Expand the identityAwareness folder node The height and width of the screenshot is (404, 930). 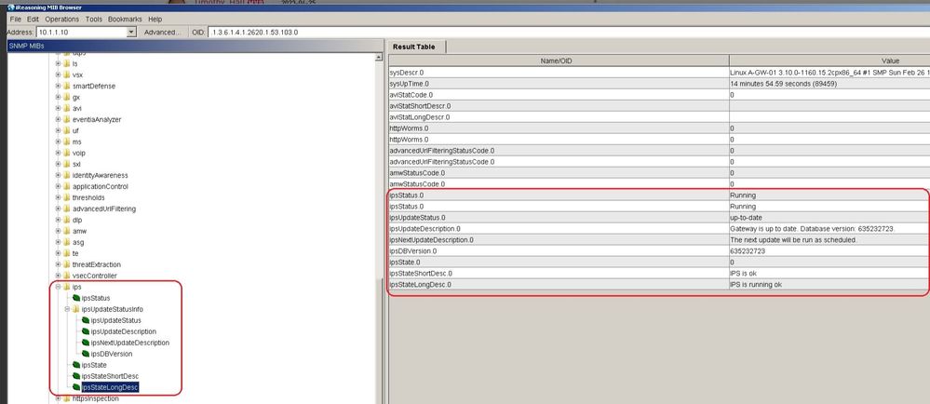[x=57, y=175]
